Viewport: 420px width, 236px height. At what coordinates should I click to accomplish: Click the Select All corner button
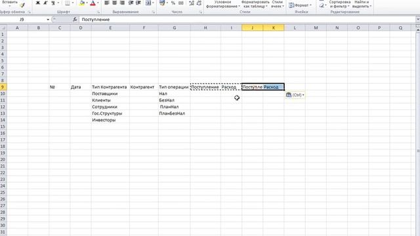(3, 28)
